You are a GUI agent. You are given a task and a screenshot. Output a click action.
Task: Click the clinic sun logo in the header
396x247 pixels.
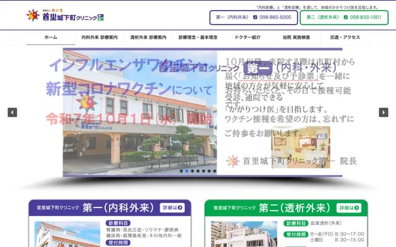pyautogui.click(x=33, y=15)
